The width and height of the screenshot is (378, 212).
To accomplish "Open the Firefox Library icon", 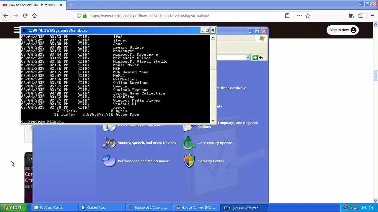I will click(351, 16).
